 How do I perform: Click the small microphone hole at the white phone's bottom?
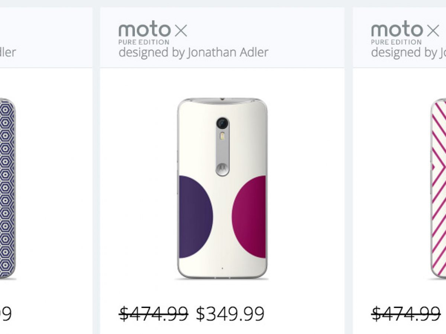click(x=222, y=268)
